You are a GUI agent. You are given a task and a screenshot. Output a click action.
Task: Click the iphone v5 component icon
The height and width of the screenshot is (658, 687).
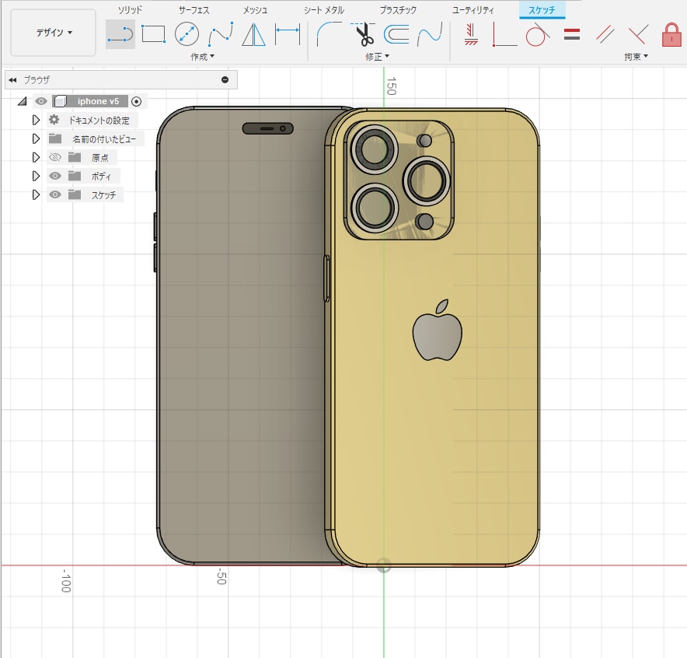pyautogui.click(x=60, y=101)
